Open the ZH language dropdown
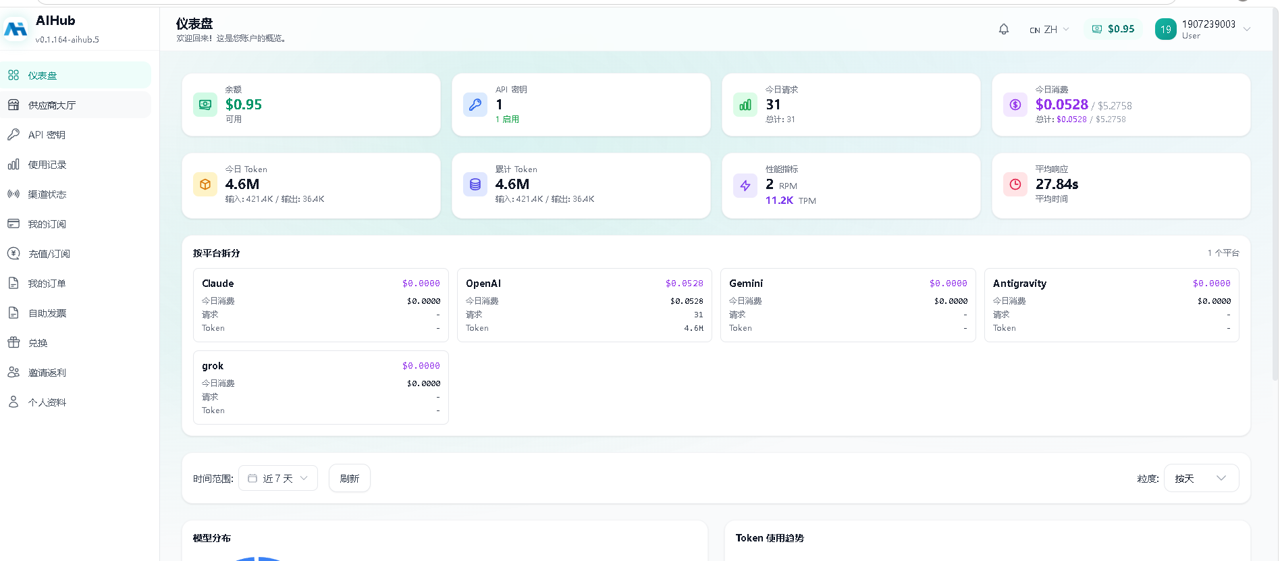The image size is (1280, 561). click(x=1049, y=30)
